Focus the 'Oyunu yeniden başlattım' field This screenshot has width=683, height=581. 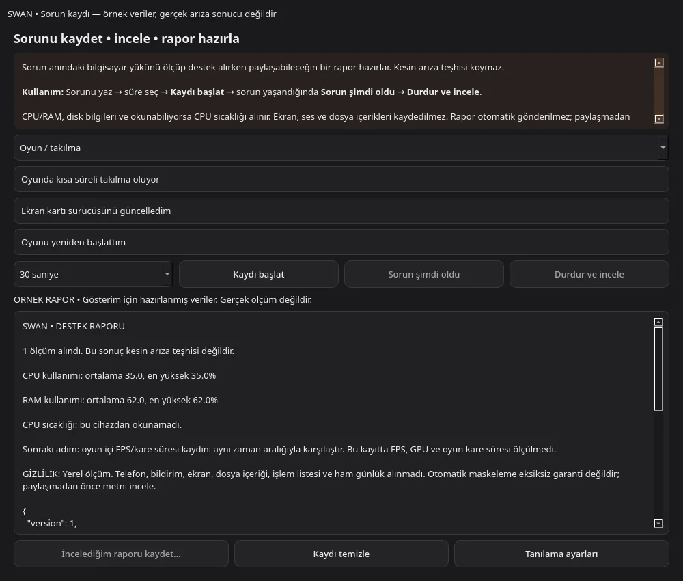(x=341, y=242)
